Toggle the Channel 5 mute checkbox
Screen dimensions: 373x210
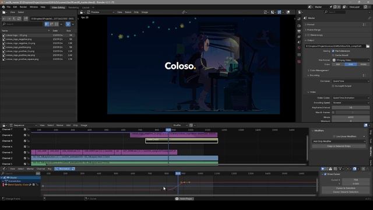(25, 141)
